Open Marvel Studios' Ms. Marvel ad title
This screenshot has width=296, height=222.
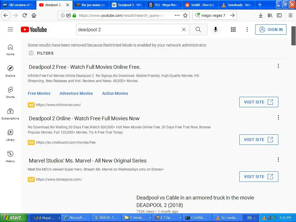[88, 161]
